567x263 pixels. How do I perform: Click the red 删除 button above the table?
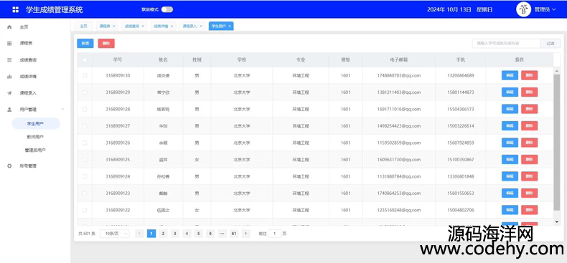[106, 43]
